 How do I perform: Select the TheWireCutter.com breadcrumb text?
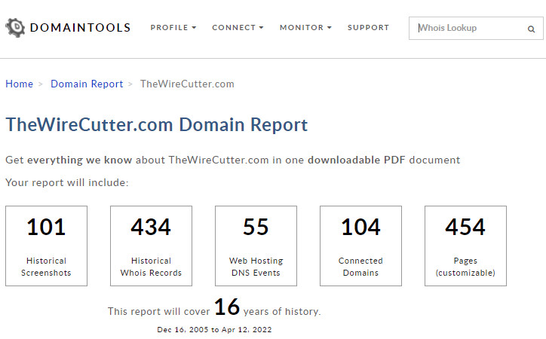click(x=187, y=84)
